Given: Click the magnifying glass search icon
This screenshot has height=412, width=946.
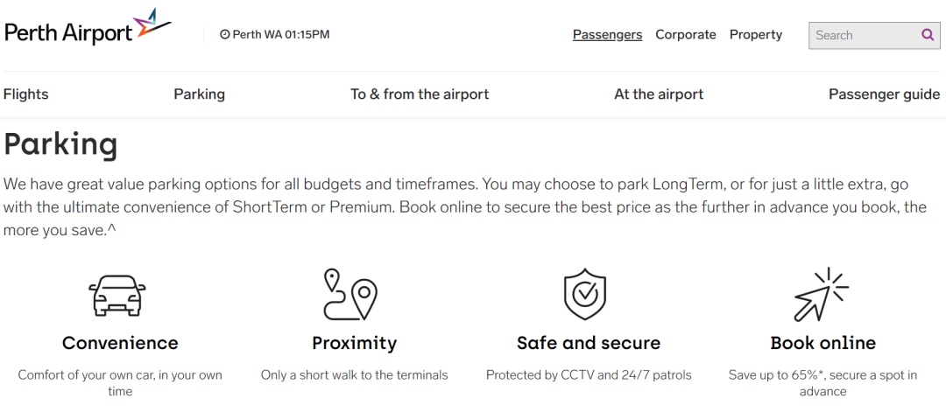Looking at the screenshot, I should [928, 35].
